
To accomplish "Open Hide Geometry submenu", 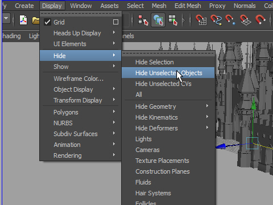I will pos(168,106).
